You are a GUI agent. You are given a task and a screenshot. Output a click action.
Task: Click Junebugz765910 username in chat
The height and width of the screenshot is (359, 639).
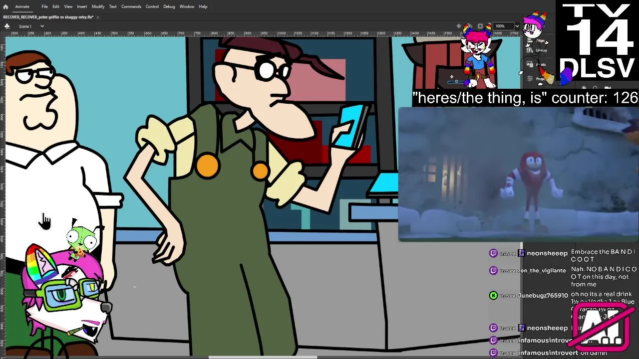pos(543,296)
